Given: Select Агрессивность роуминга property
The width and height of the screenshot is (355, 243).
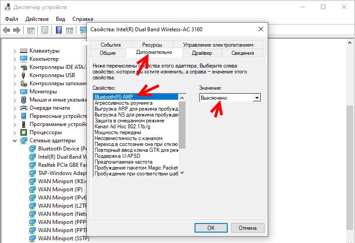Looking at the screenshot, I should point(136,103).
